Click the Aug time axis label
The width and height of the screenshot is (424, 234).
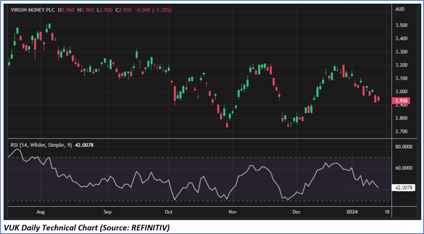pos(40,212)
